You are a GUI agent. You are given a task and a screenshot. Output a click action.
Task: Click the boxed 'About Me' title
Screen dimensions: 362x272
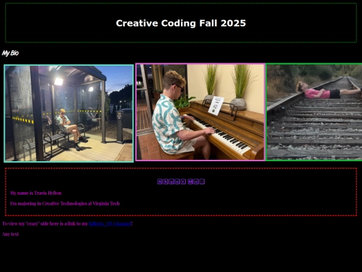pos(181,181)
